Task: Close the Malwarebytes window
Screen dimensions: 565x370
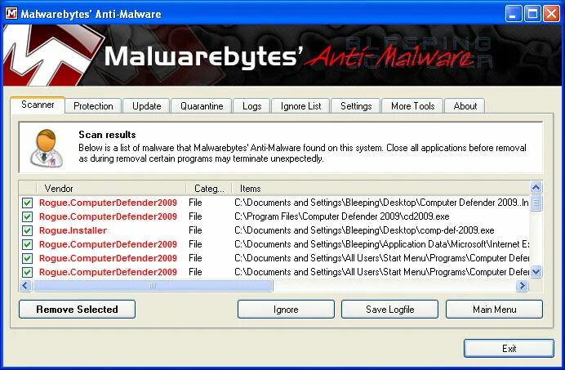Action: 551,14
